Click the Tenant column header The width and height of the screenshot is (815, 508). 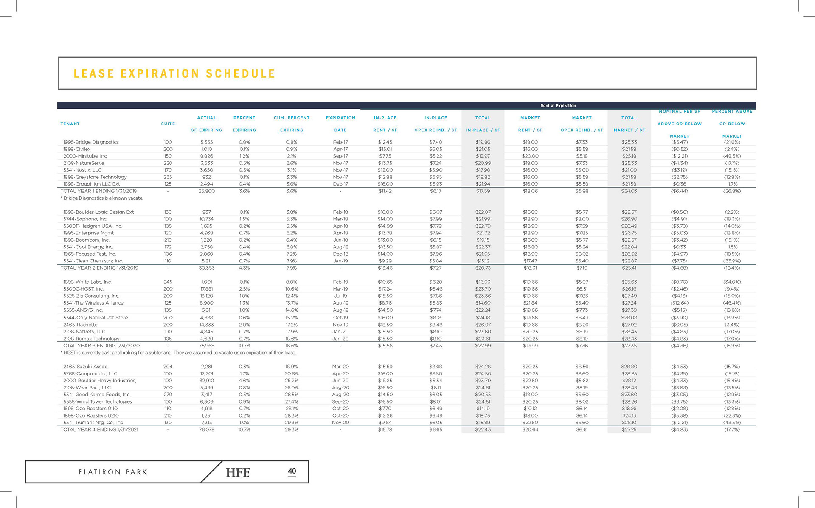coord(70,124)
